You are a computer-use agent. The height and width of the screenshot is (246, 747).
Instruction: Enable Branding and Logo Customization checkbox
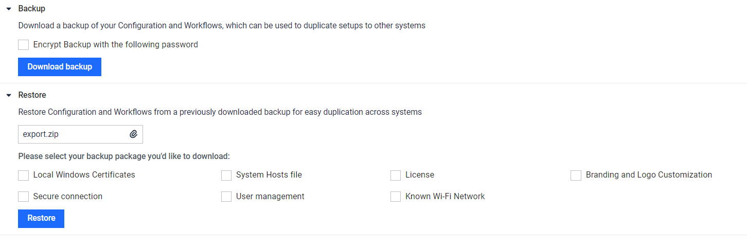[x=576, y=175]
